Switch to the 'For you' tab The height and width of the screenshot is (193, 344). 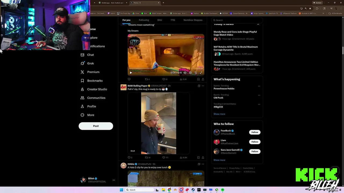[126, 20]
